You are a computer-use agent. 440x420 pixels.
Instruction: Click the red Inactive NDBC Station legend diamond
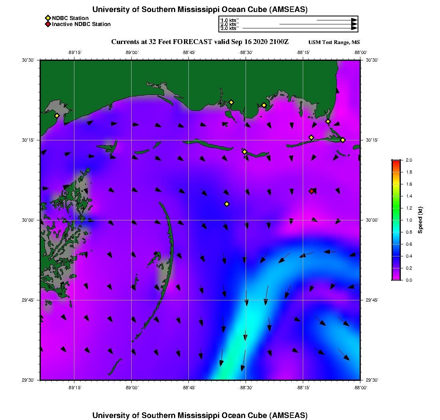point(48,24)
